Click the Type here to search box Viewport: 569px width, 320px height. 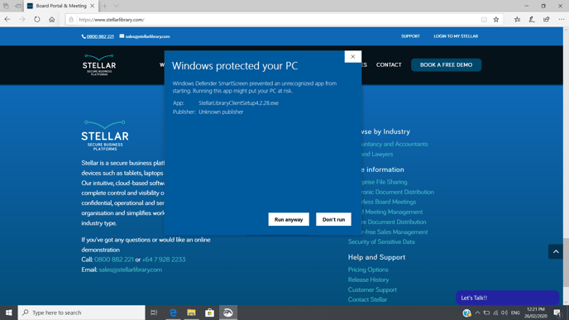point(81,313)
